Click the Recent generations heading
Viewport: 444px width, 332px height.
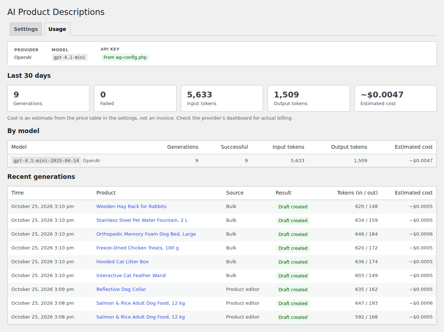pyautogui.click(x=41, y=177)
